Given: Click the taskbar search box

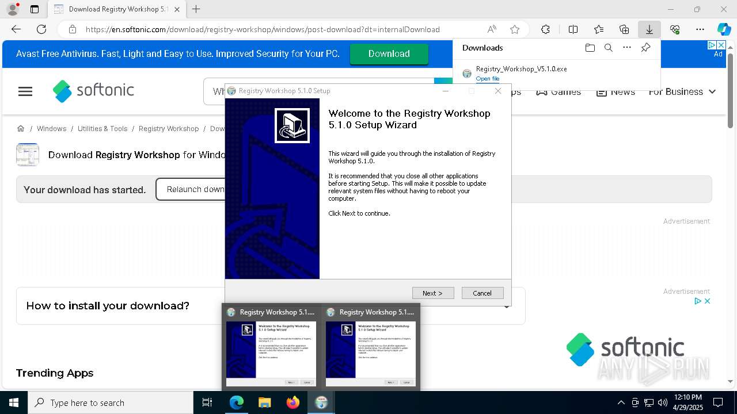Looking at the screenshot, I should point(111,402).
